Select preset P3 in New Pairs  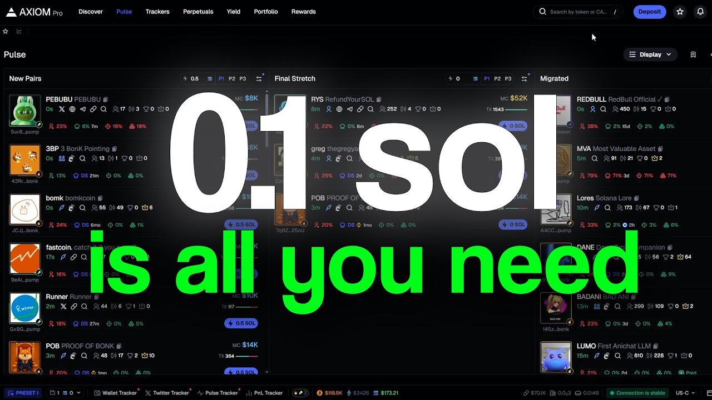pyautogui.click(x=243, y=79)
